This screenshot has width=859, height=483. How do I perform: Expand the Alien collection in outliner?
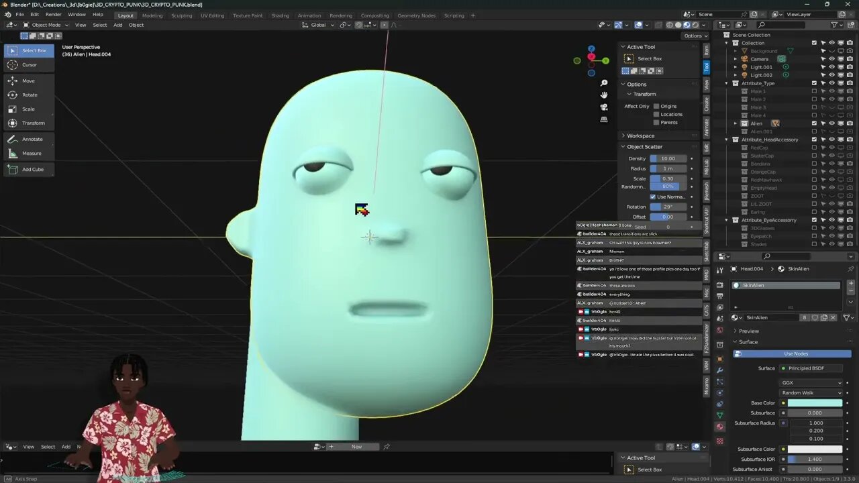[735, 123]
